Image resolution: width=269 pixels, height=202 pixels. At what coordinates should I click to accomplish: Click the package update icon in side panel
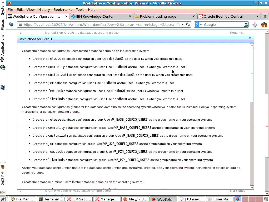(3, 167)
